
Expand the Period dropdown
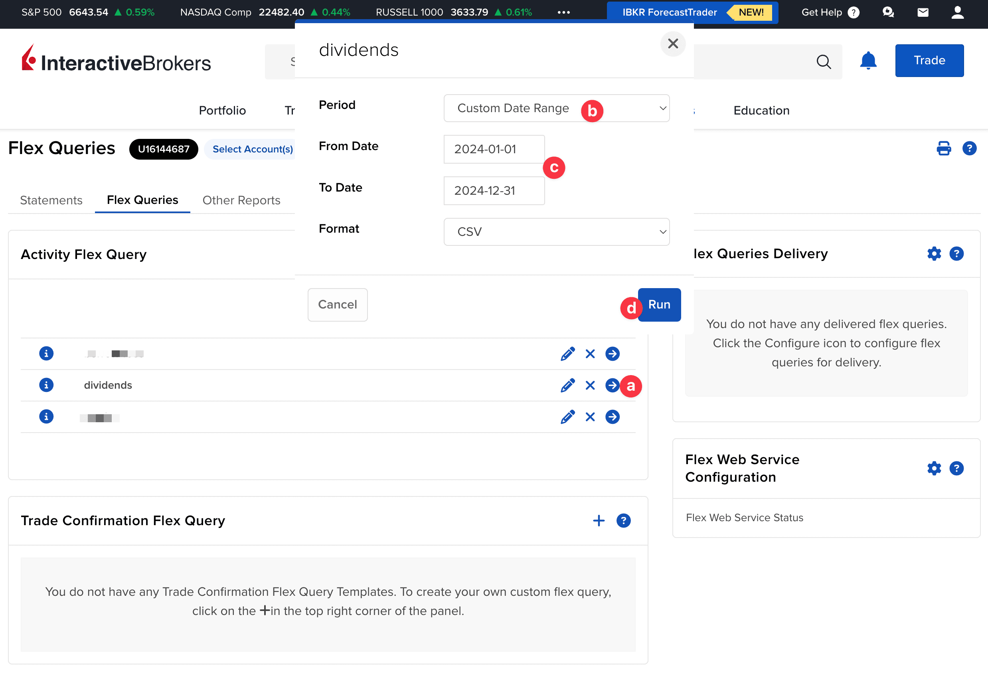[x=556, y=108]
